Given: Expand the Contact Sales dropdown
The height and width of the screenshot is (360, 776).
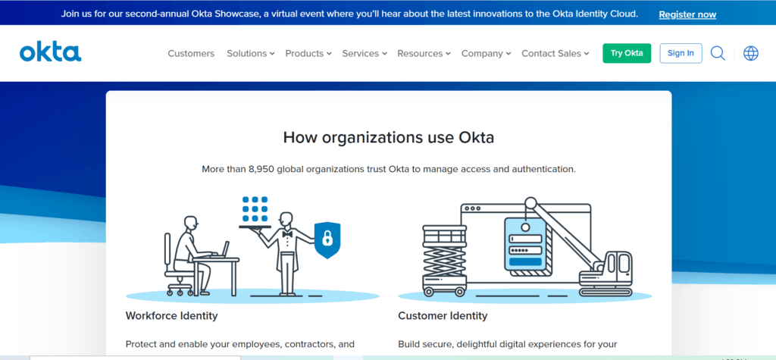Looking at the screenshot, I should coord(555,54).
